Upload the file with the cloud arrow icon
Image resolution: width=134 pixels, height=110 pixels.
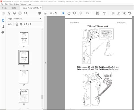(x=14, y=13)
